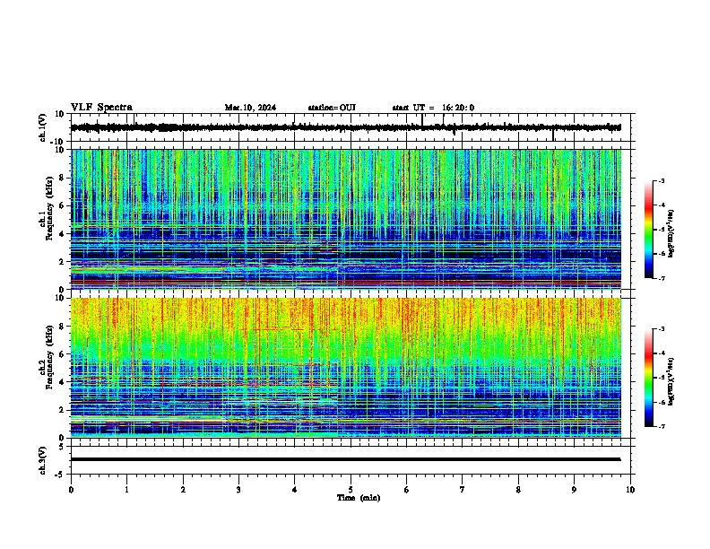The height and width of the screenshot is (549, 710).
Task: Click the "Time (min)" axis label
Action: (359, 498)
